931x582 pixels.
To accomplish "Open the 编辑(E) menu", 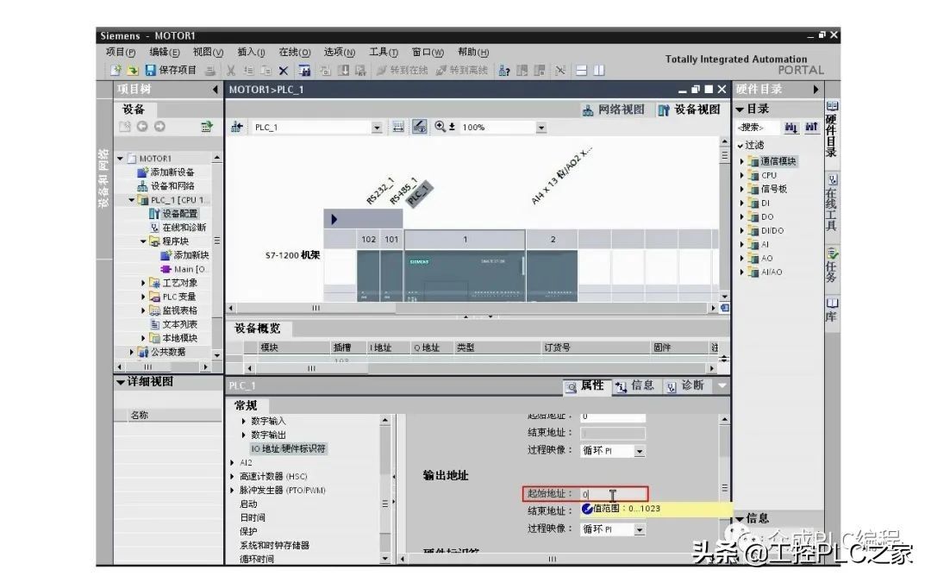I will coord(165,53).
